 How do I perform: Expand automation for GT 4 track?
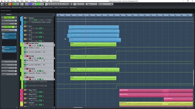pos(21,39)
